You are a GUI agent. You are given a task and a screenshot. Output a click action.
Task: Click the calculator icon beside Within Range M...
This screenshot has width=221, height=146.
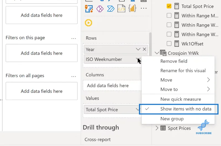(x=177, y=15)
